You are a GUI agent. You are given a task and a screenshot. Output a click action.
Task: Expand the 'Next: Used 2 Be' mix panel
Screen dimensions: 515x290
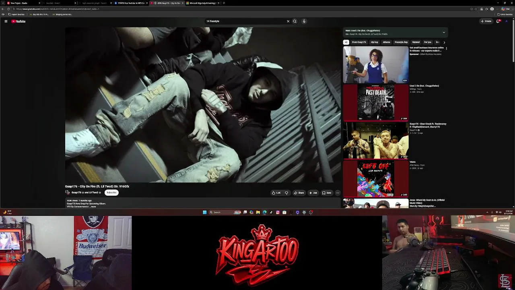click(x=444, y=32)
